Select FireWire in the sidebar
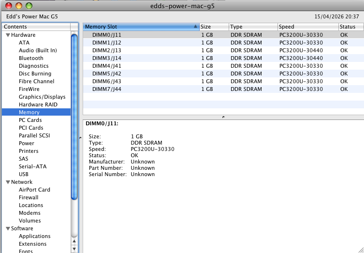 [29, 89]
